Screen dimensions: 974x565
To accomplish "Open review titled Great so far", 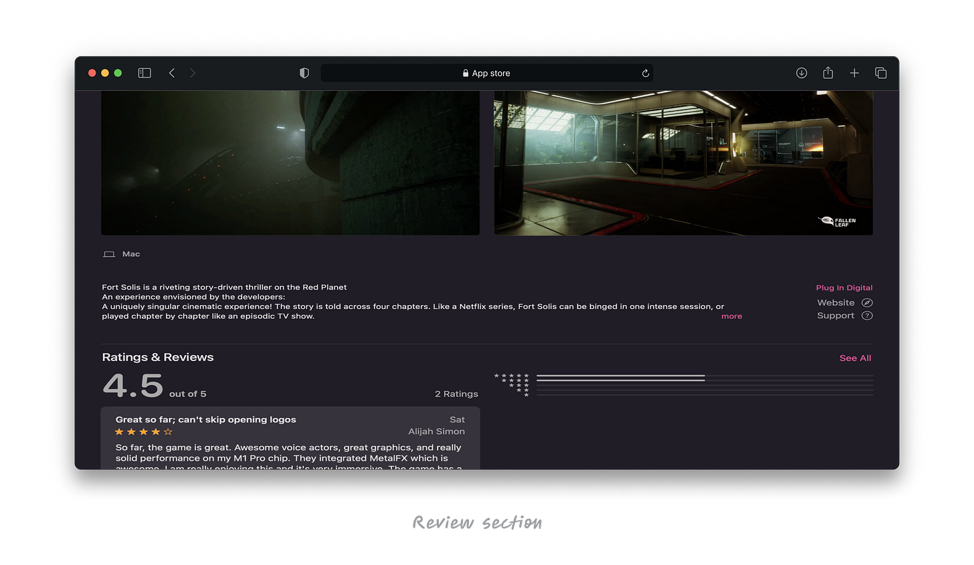I will (205, 420).
